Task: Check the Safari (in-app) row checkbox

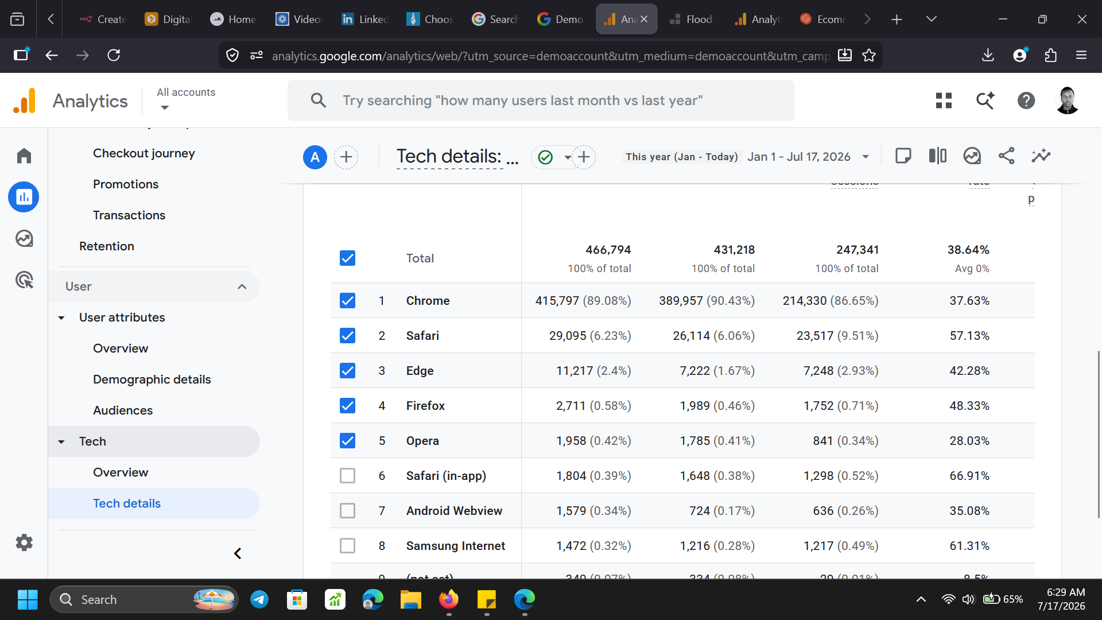Action: (x=347, y=476)
